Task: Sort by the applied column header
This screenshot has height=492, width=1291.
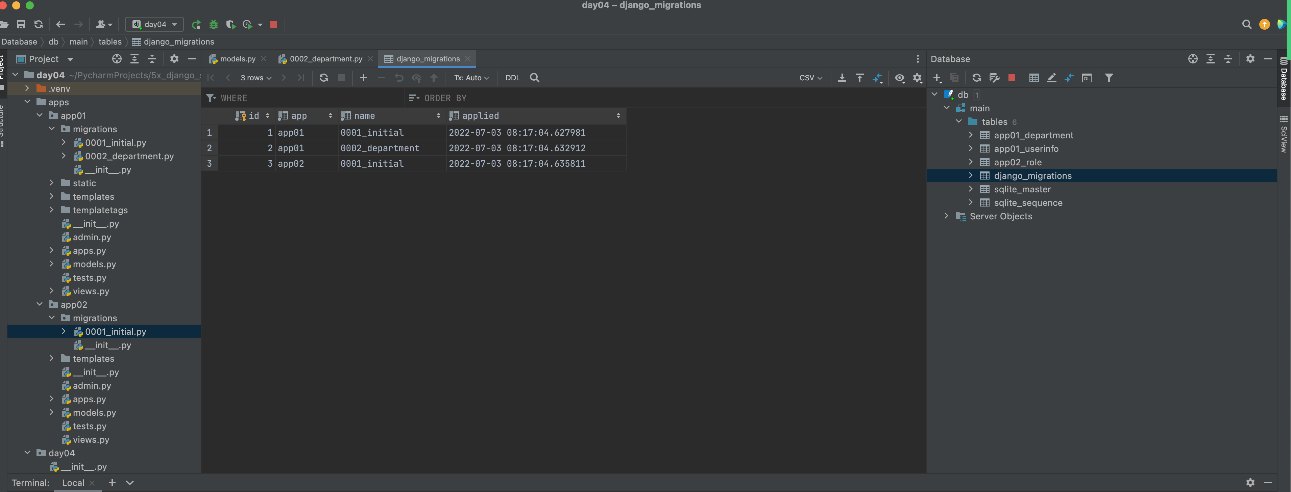Action: point(480,116)
